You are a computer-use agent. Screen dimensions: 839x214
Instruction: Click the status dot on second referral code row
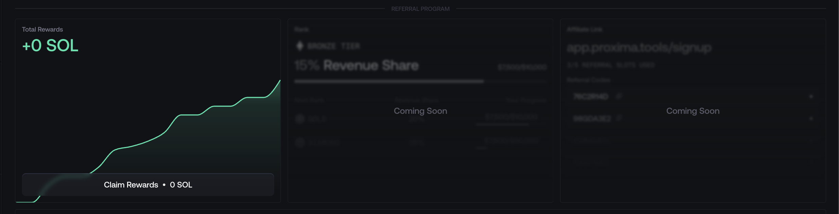tap(811, 119)
